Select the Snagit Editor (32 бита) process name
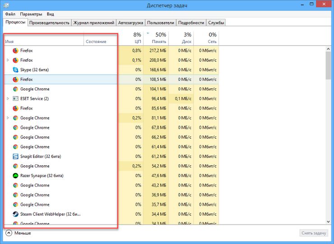Viewport: 334px width, 244px height. (x=41, y=156)
